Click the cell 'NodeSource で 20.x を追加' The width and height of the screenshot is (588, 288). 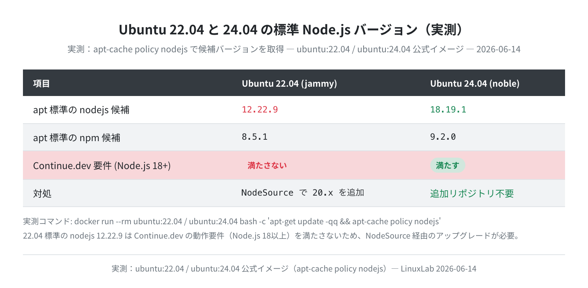[x=303, y=193]
